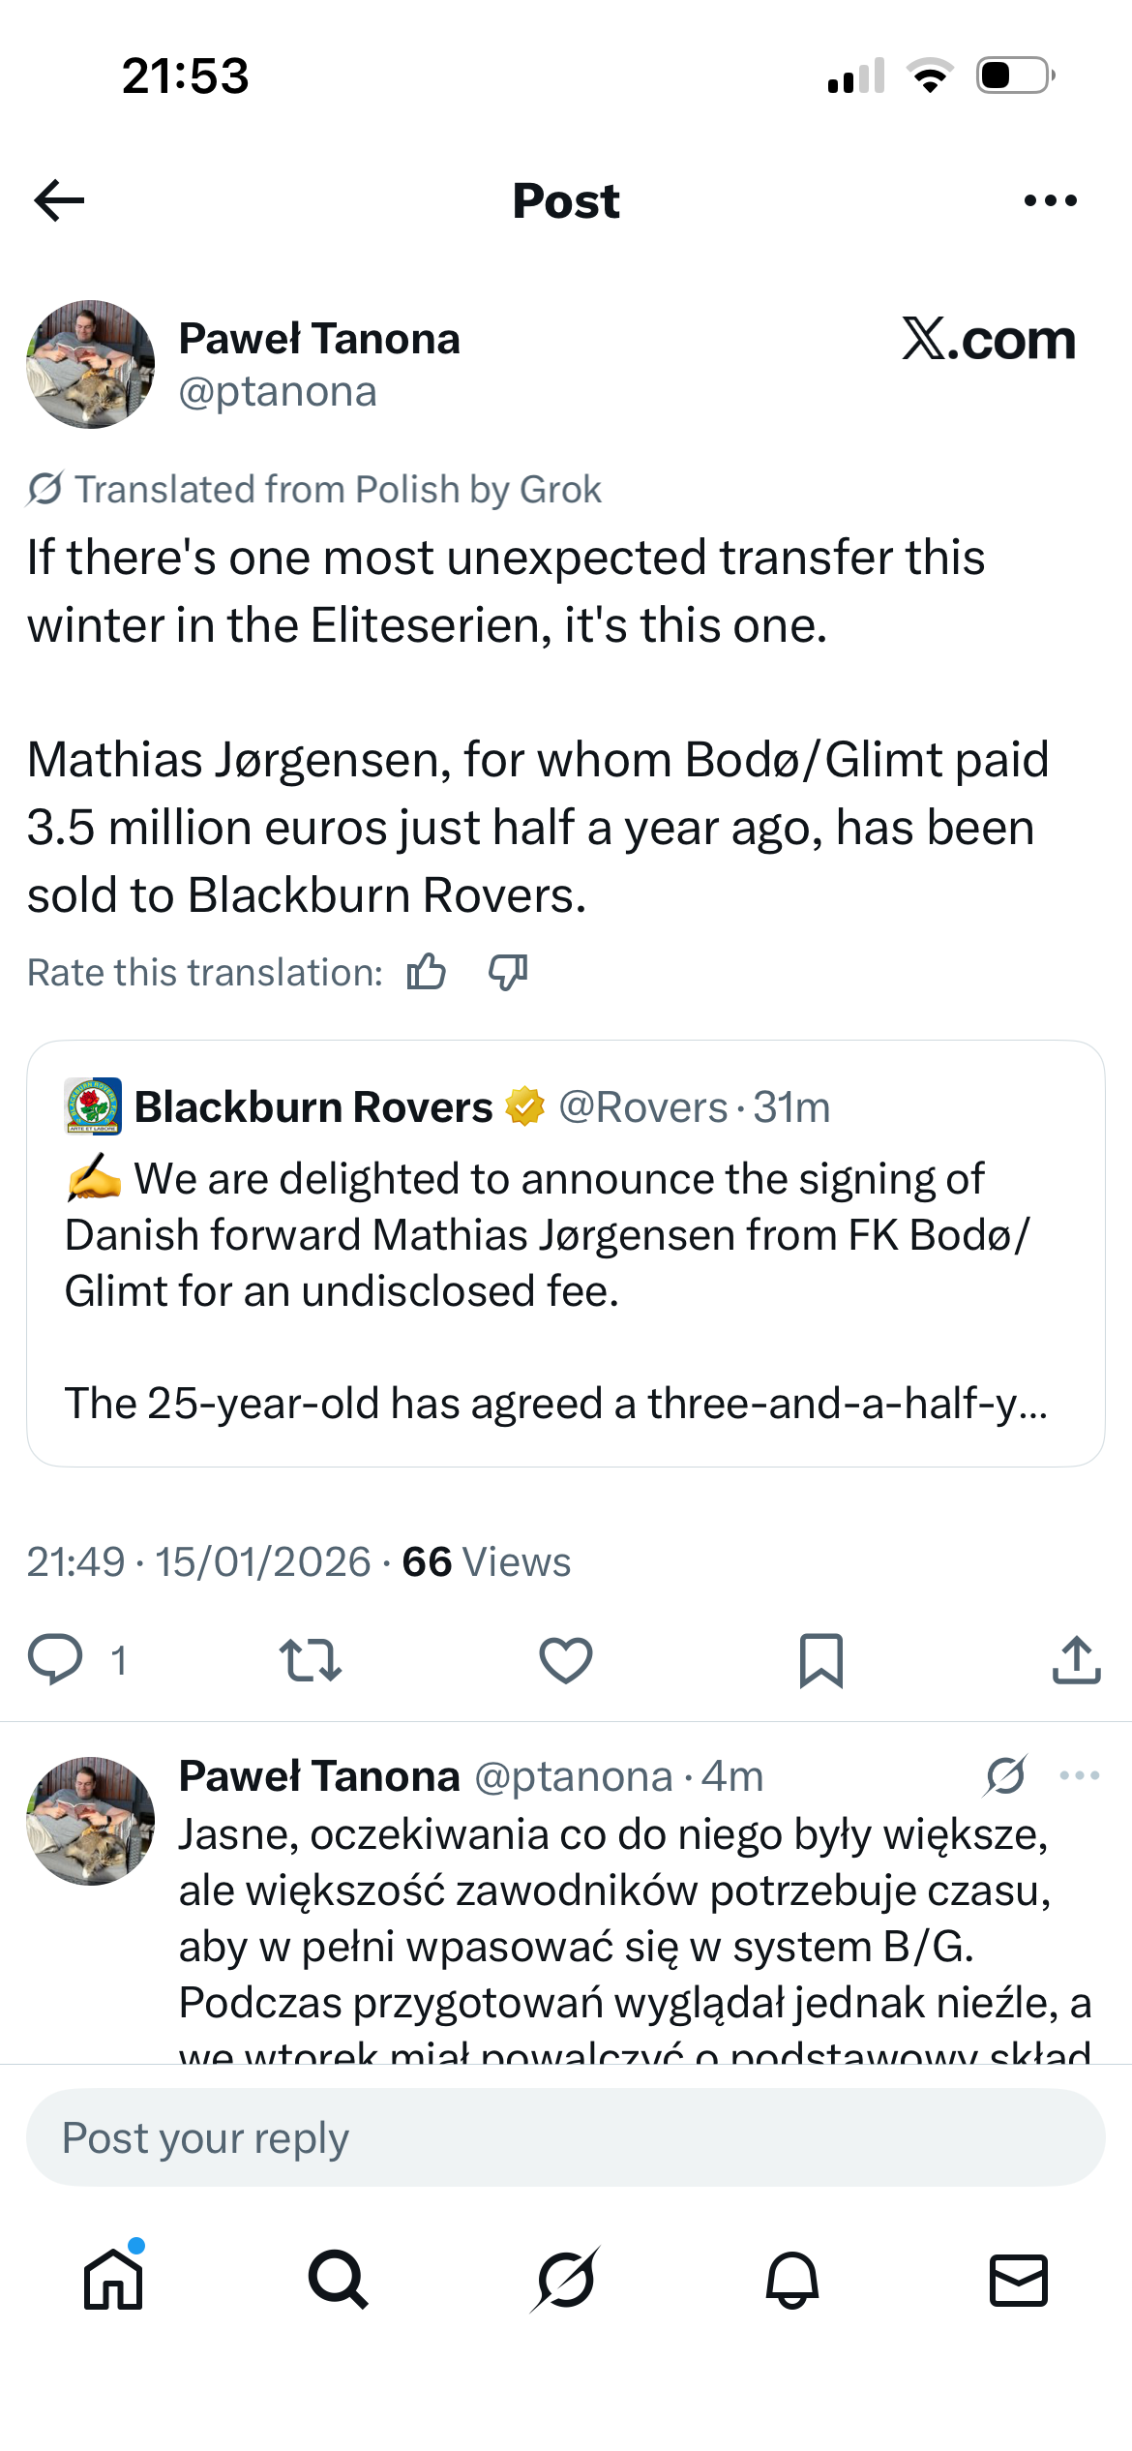This screenshot has height=2451, width=1132.
Task: Repost this post
Action: click(310, 1660)
